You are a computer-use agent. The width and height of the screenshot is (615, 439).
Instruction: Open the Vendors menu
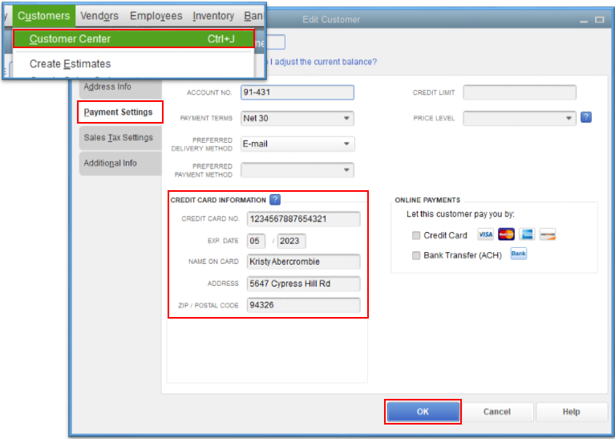coord(99,16)
